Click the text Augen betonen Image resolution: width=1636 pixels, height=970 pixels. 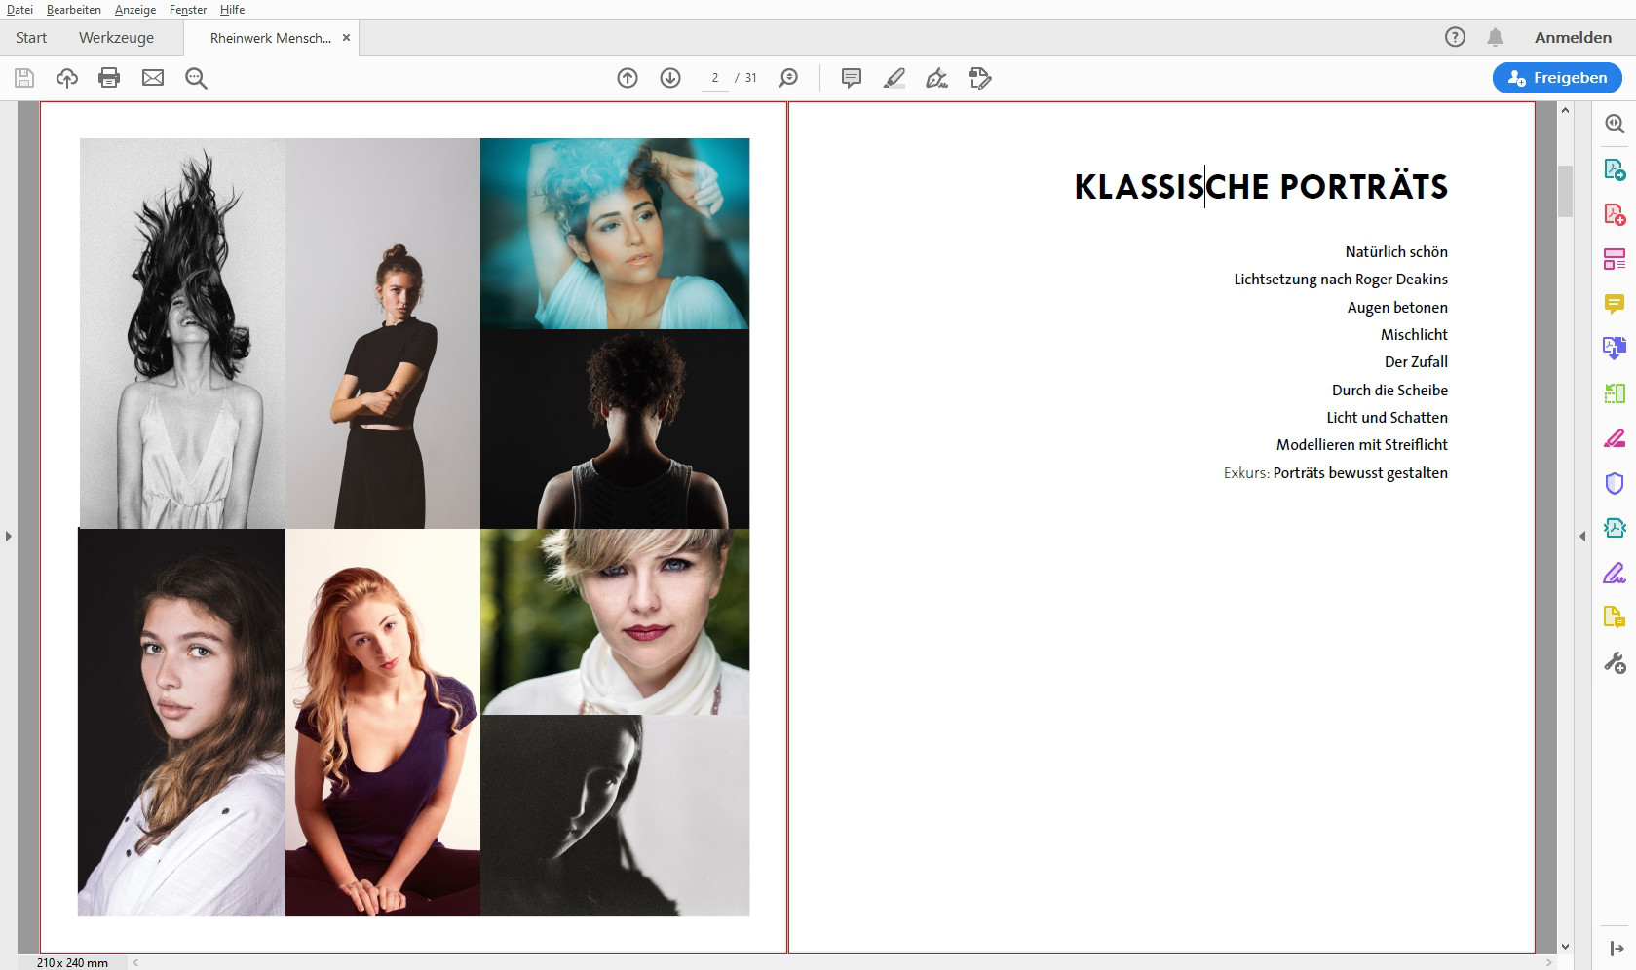[1397, 308]
